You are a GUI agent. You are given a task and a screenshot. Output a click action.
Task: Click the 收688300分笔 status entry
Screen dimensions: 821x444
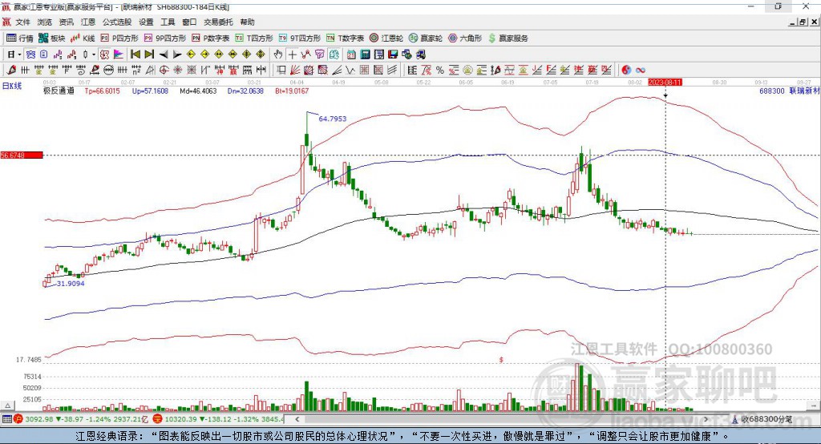(x=762, y=419)
